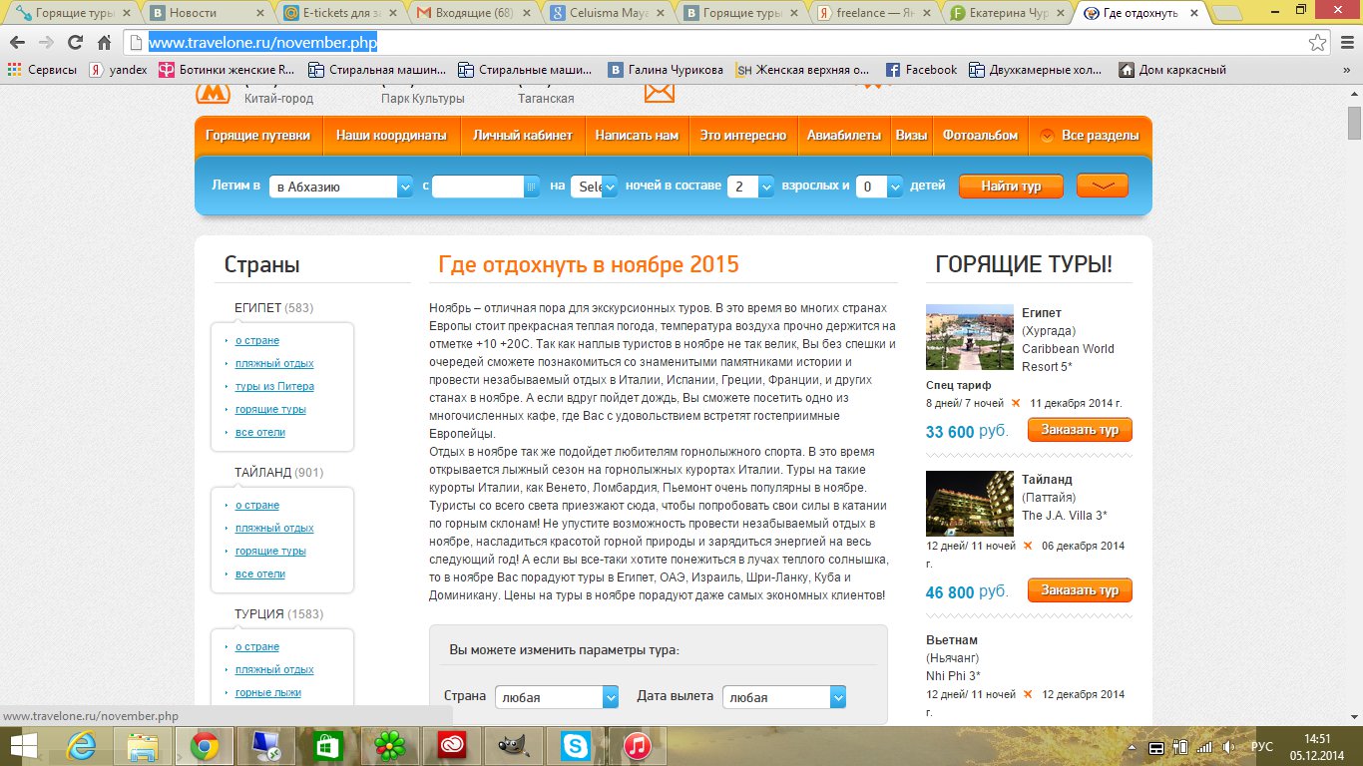This screenshot has height=766, width=1363.
Task: Open iTunes from the taskbar
Action: pyautogui.click(x=636, y=745)
